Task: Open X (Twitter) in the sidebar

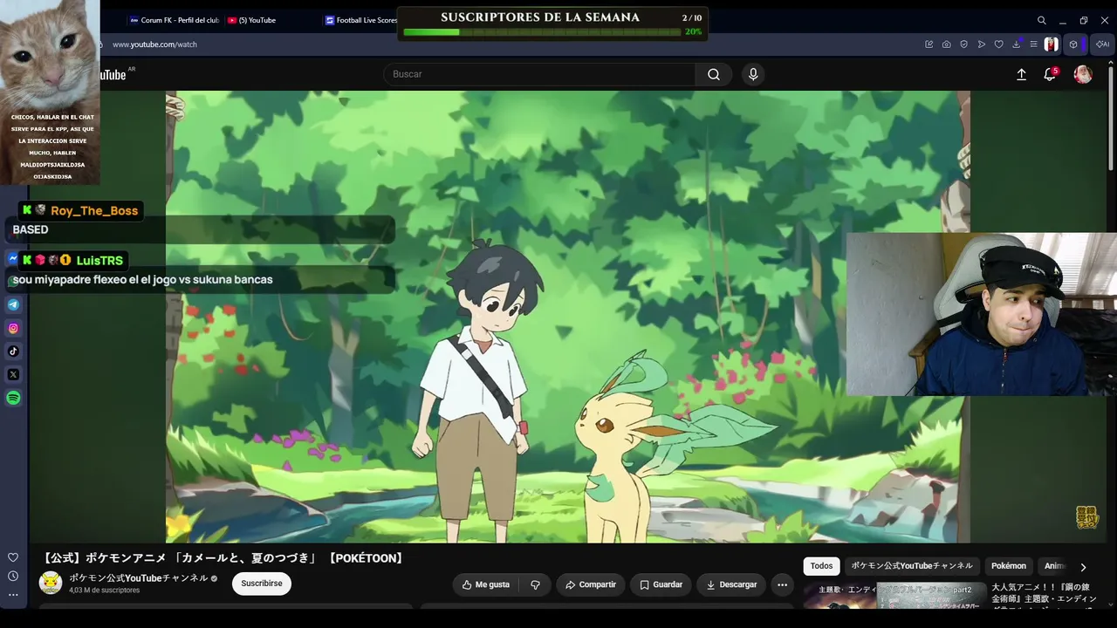Action: click(13, 375)
